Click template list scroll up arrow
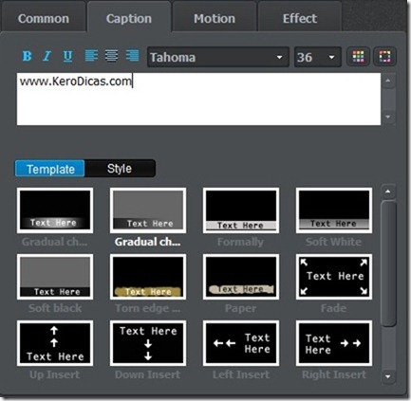Viewport: 411px width, 401px height. (x=388, y=191)
